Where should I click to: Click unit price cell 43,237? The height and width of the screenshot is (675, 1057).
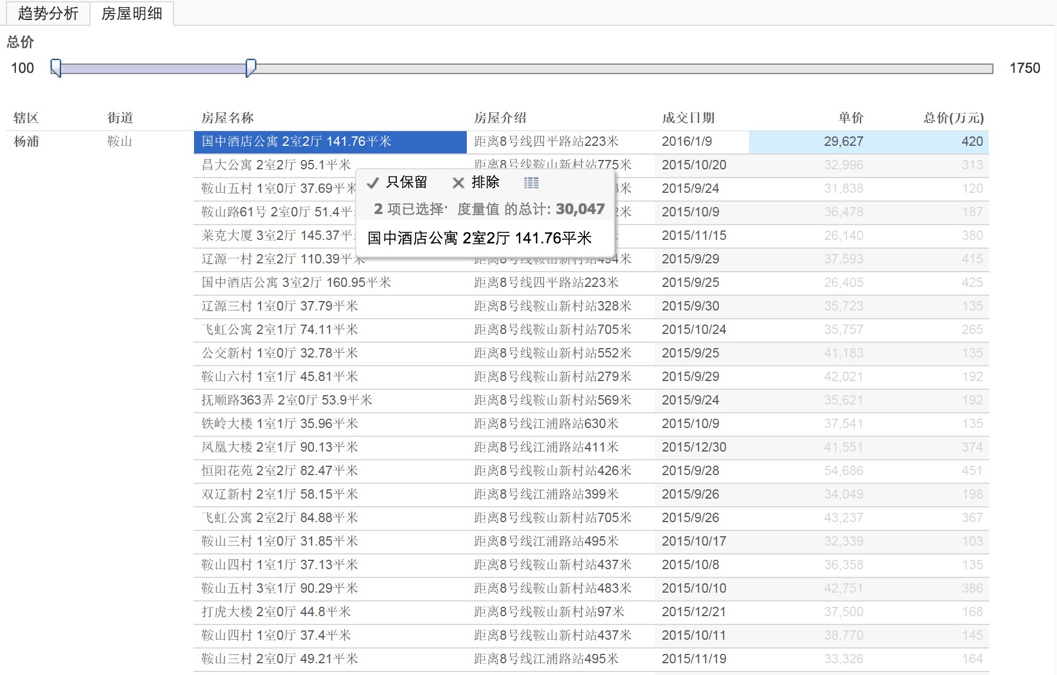click(x=844, y=517)
